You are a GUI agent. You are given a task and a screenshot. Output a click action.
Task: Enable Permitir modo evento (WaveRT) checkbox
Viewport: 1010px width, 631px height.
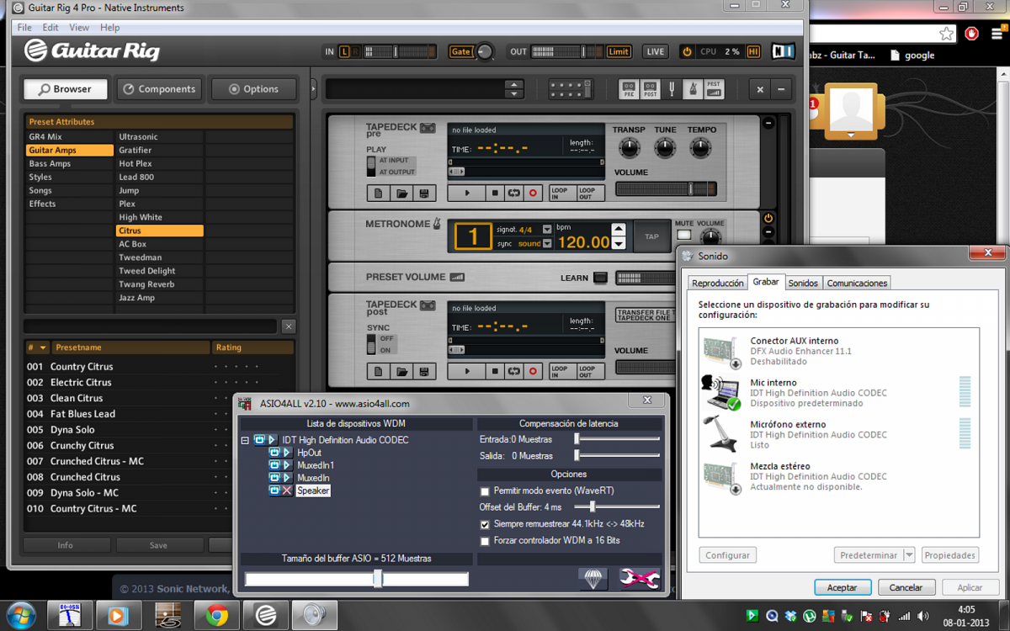click(485, 491)
